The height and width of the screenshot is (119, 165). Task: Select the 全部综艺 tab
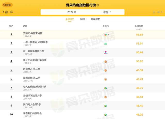(x=70, y=19)
